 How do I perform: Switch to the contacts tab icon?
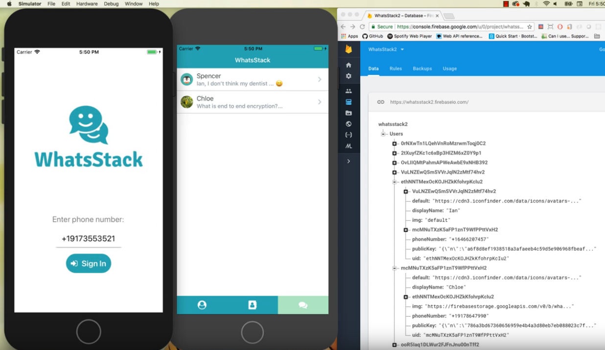(x=253, y=305)
